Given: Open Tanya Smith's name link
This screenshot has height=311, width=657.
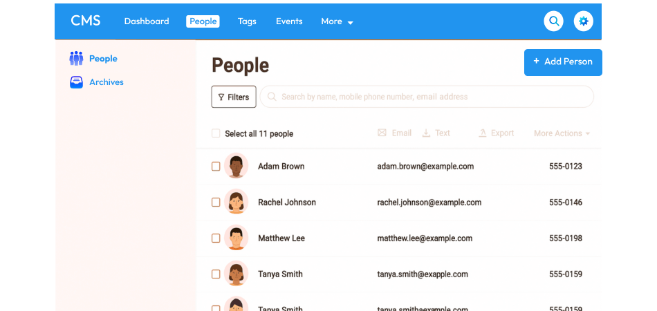Looking at the screenshot, I should pyautogui.click(x=280, y=274).
